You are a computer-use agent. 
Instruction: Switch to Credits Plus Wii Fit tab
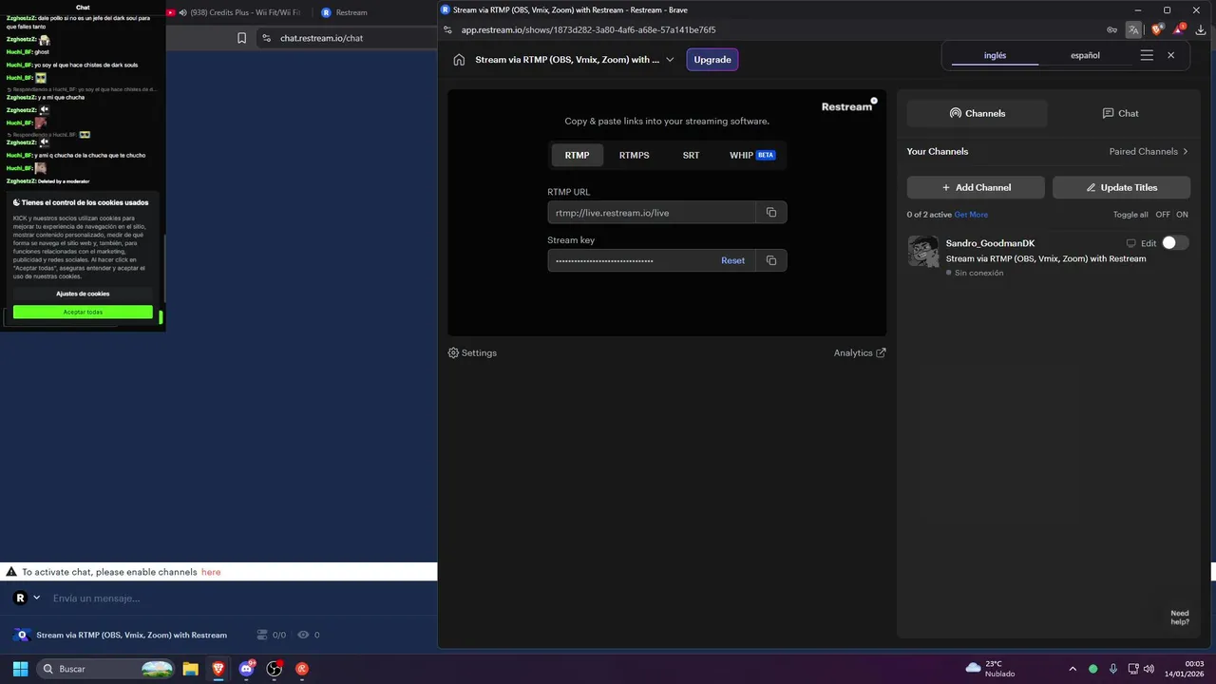pos(238,12)
